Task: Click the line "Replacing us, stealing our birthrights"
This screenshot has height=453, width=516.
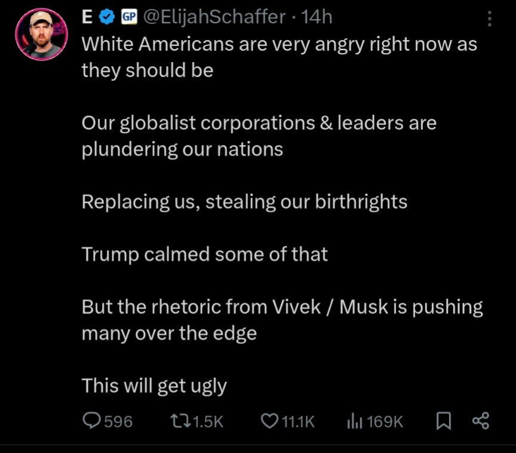Action: point(244,202)
